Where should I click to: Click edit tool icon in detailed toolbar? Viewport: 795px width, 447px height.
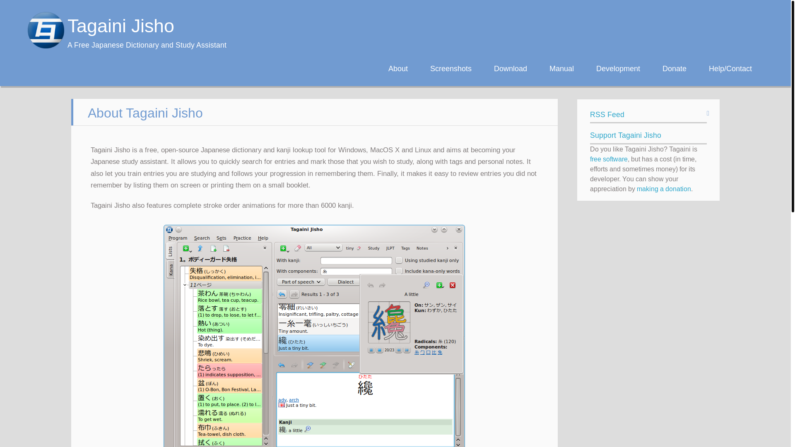(352, 365)
